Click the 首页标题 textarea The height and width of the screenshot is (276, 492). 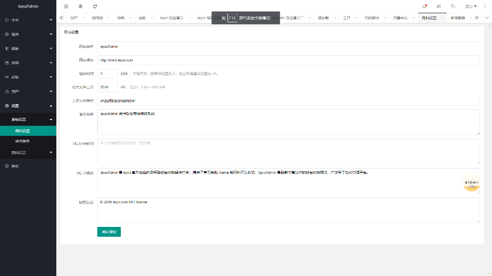point(288,122)
